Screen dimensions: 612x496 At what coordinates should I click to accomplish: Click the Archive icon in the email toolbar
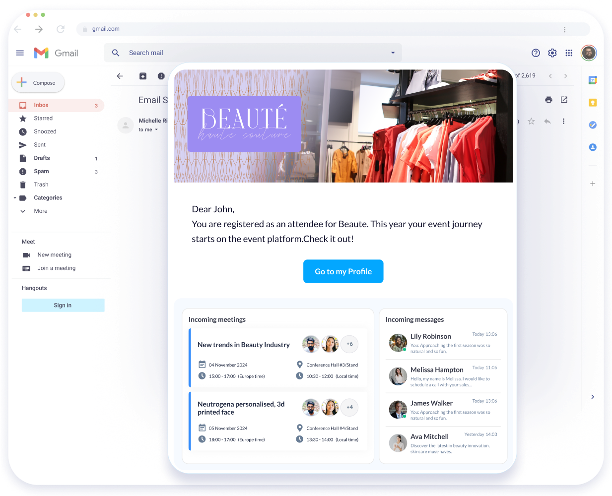tap(143, 76)
